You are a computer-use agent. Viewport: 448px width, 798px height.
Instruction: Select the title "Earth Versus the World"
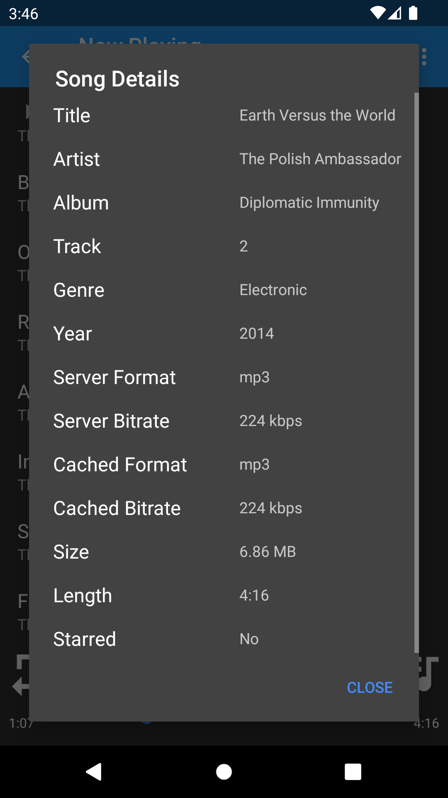pyautogui.click(x=317, y=115)
